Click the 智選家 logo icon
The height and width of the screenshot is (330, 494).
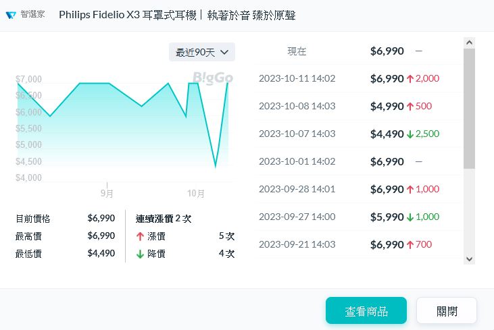pos(11,15)
